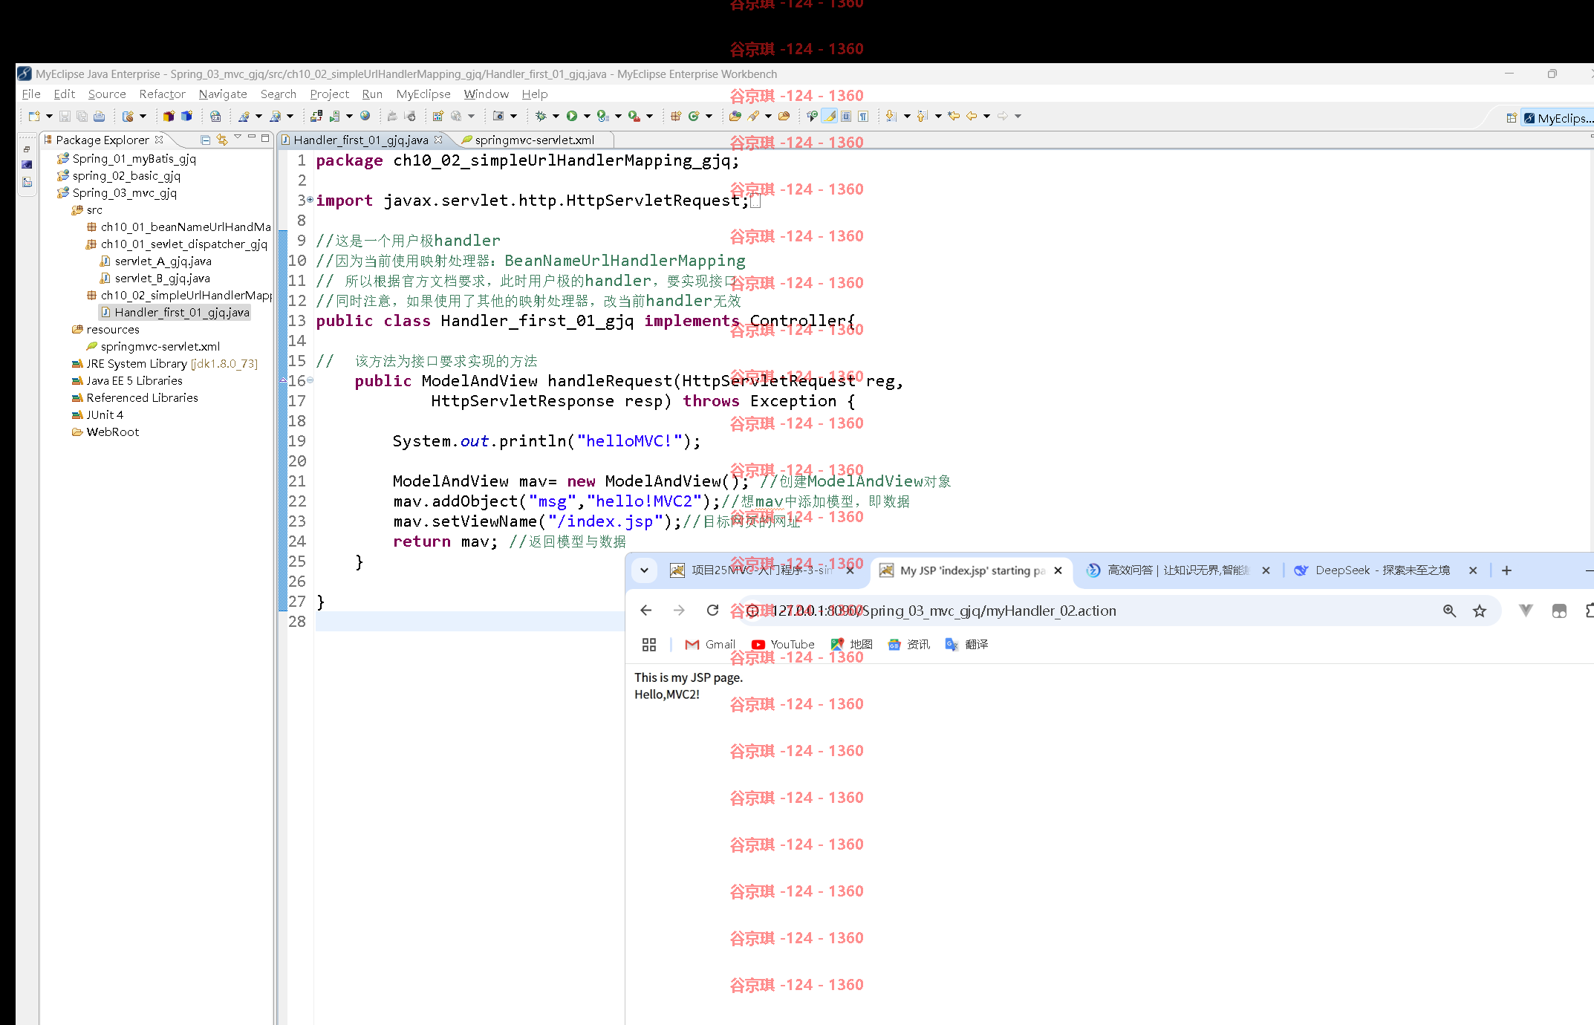
Task: Click the New Java Class green icon
Action: [693, 116]
